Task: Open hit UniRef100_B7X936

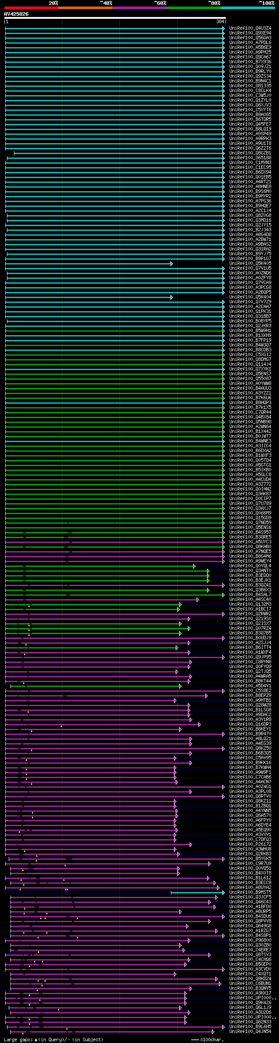Action: point(250,62)
